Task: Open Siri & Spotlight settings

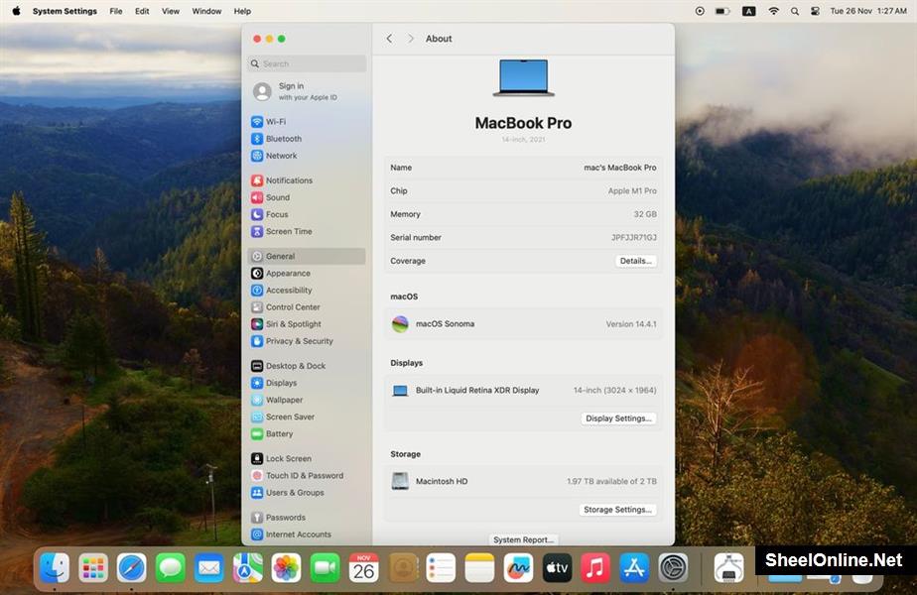Action: pyautogui.click(x=307, y=324)
